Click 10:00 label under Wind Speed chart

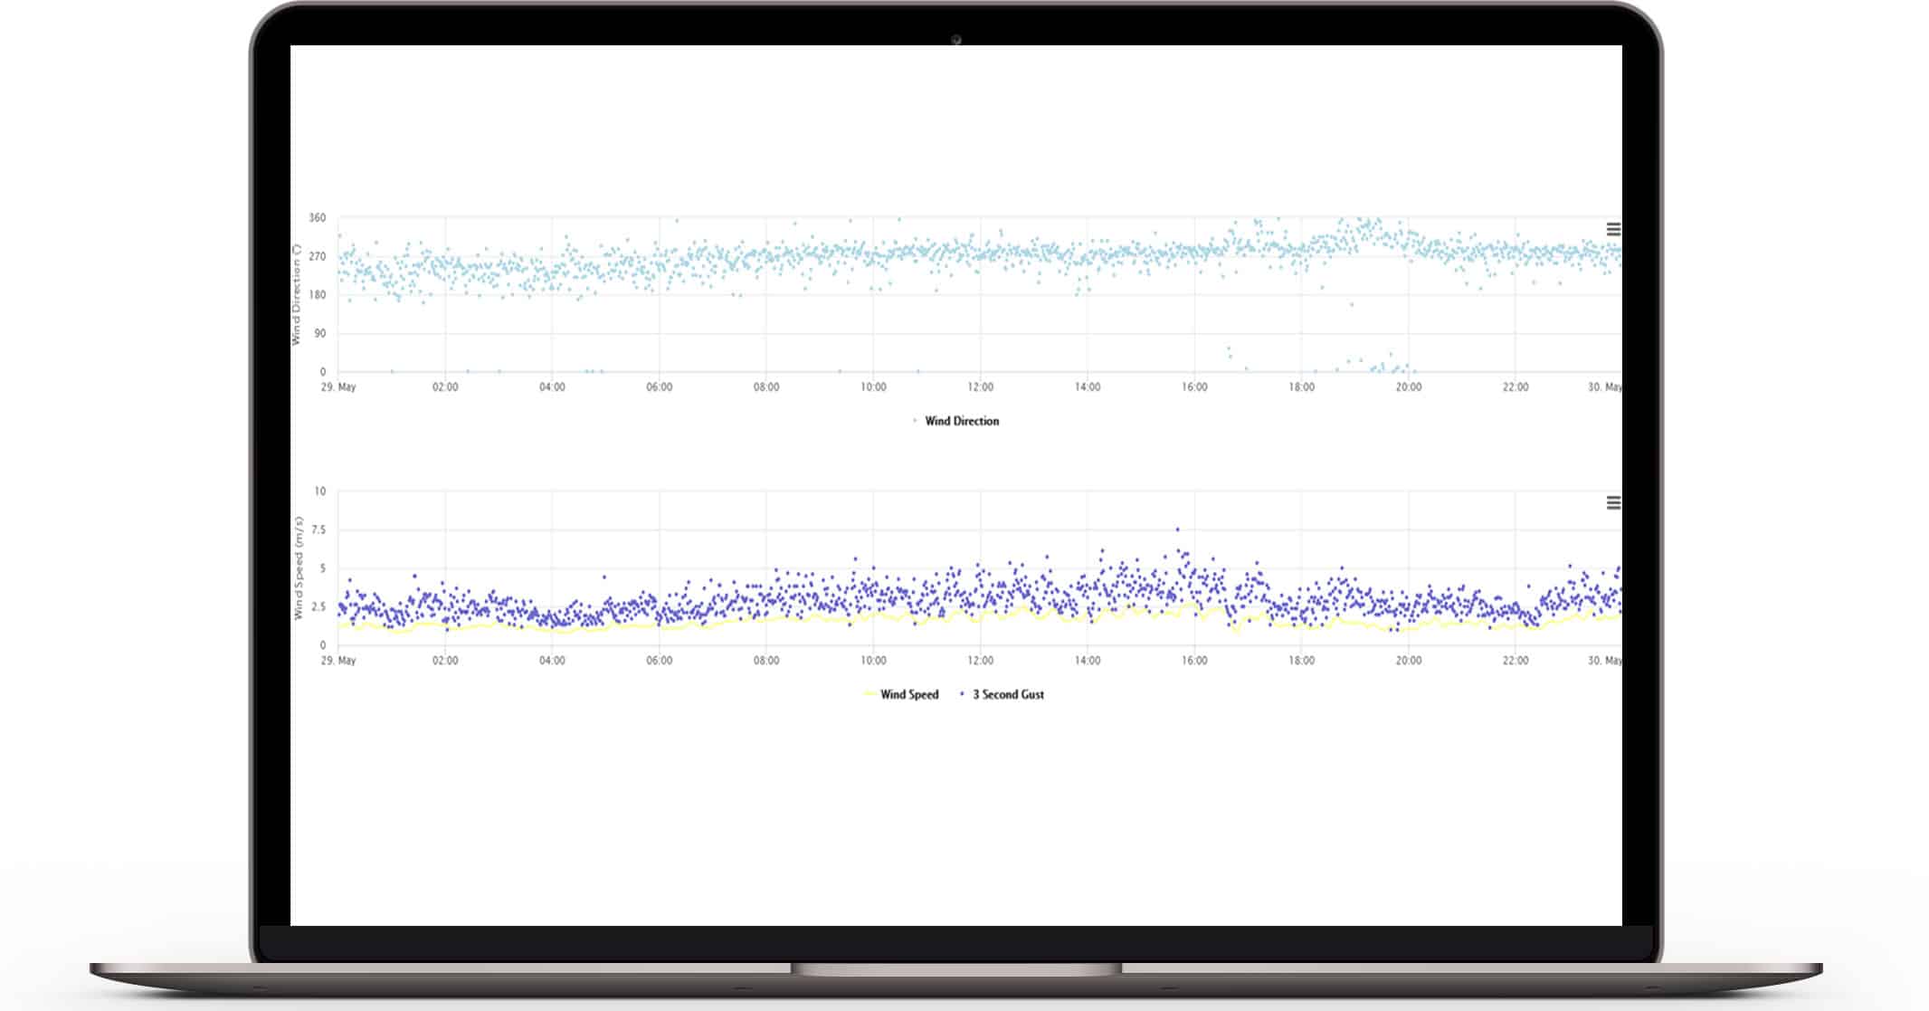pos(873,661)
